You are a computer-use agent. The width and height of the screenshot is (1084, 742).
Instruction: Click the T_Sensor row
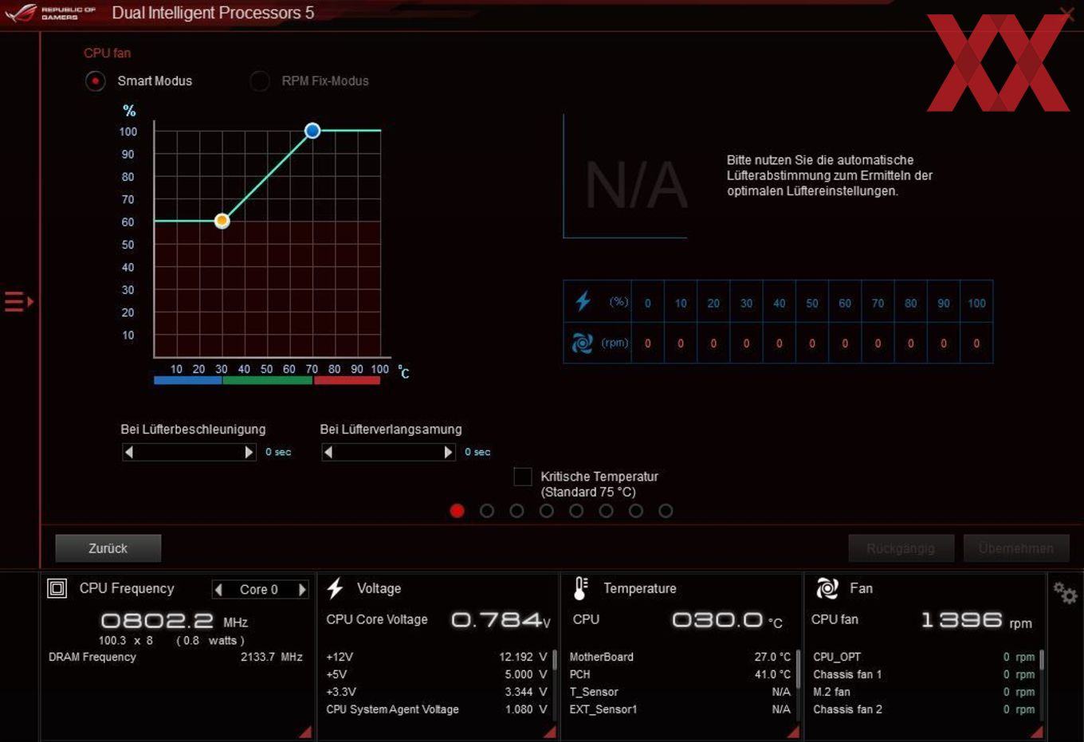pos(680,692)
